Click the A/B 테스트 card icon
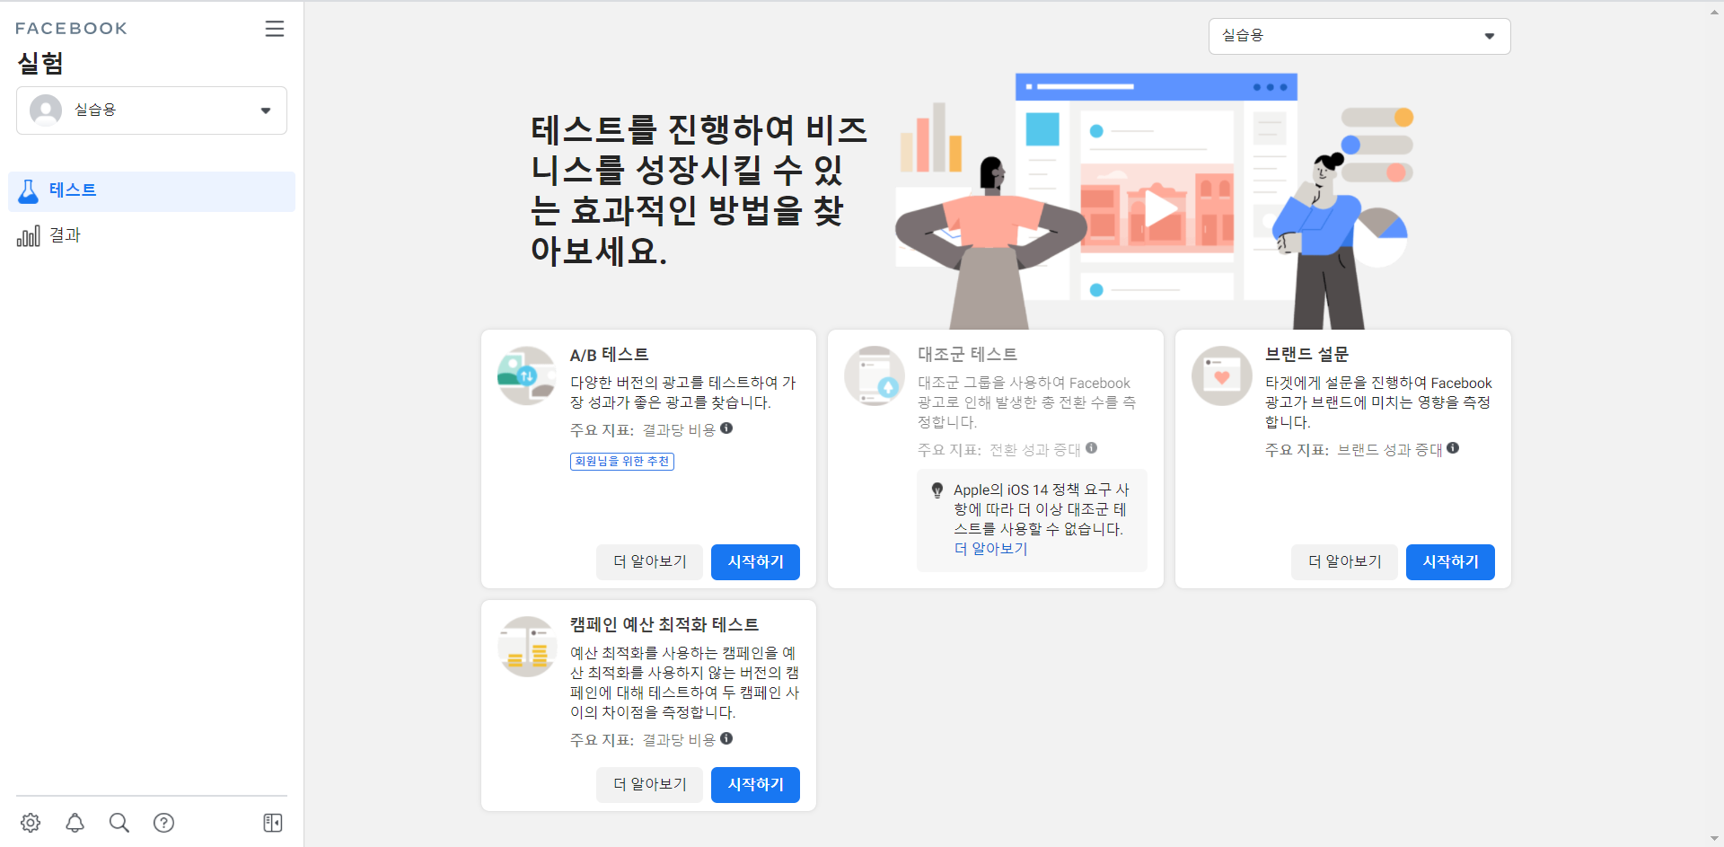This screenshot has width=1724, height=847. pos(527,375)
